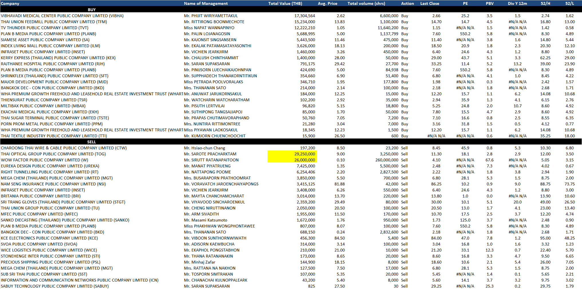Select manager Miss NAPAT WANNAPINYO
This screenshot has height=289, width=582.
(209, 28)
